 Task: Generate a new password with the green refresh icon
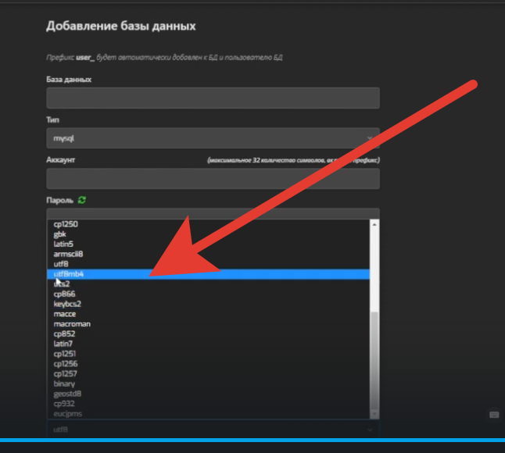(82, 200)
